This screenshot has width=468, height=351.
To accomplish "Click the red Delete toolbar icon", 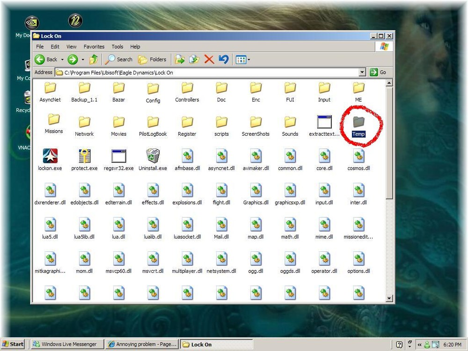I will 209,59.
